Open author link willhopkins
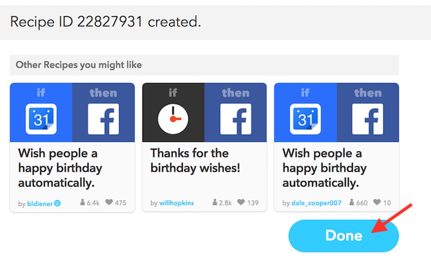431x279 pixels. coord(177,203)
